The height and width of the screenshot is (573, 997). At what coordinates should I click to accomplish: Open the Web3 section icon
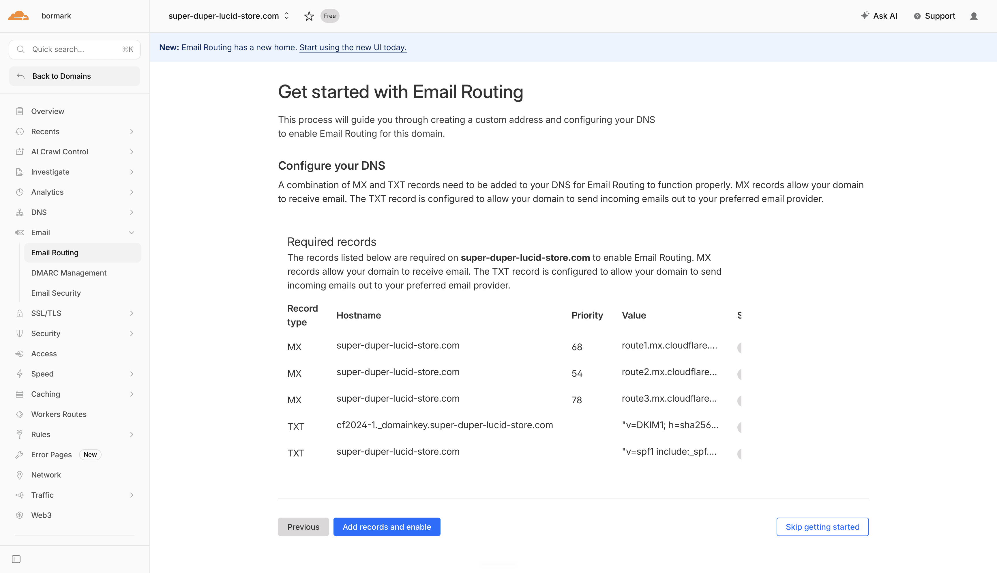click(x=20, y=515)
